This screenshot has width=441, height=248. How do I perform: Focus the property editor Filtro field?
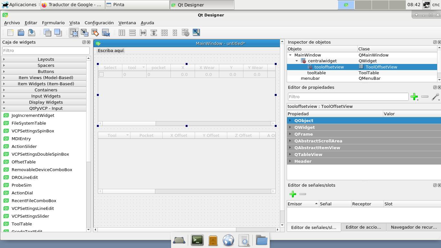coord(348,97)
